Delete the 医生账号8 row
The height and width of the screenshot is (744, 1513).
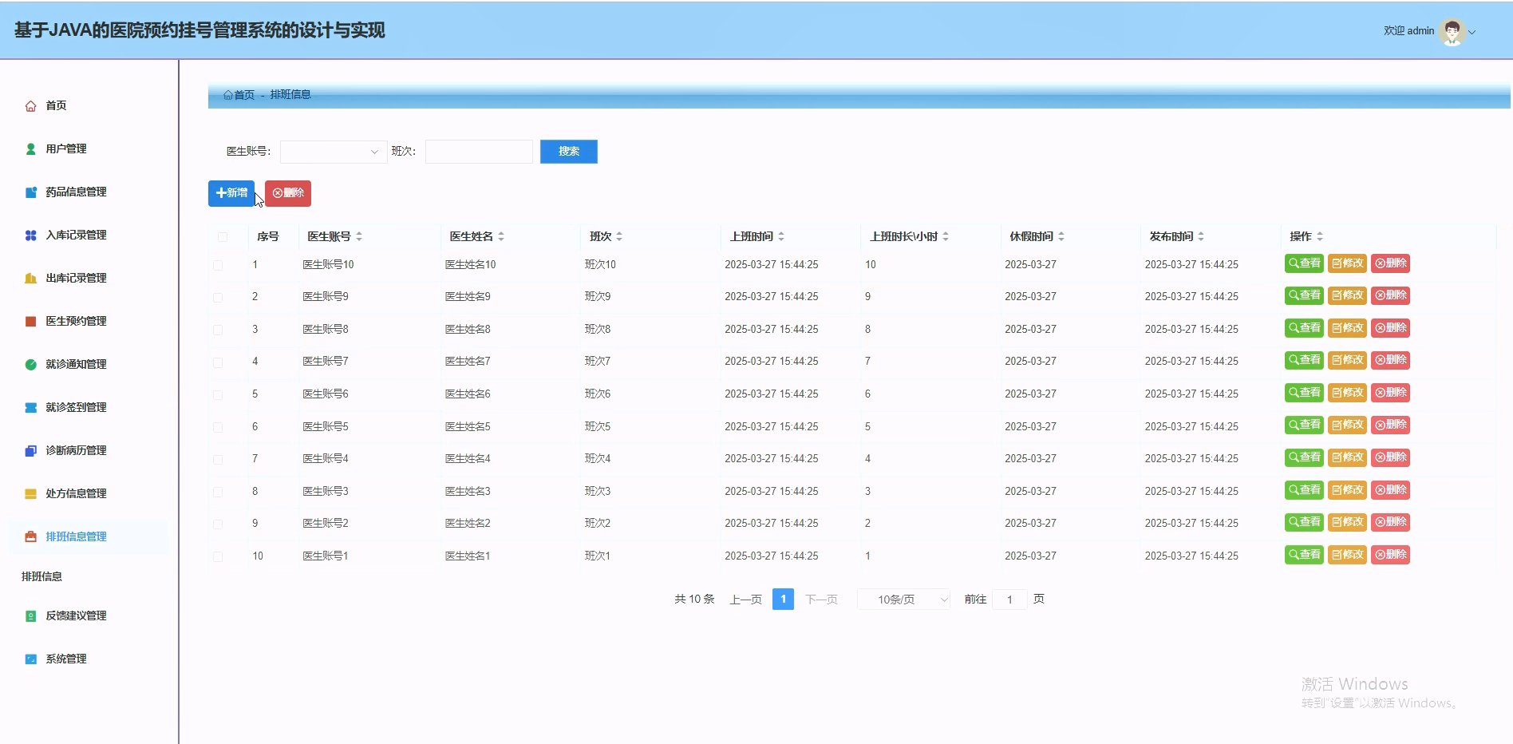pyautogui.click(x=1390, y=328)
